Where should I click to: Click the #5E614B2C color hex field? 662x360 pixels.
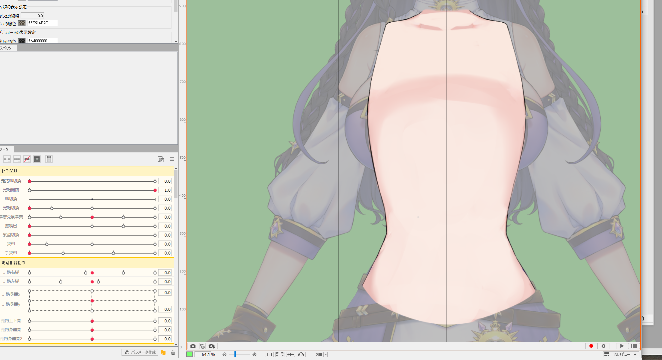[42, 23]
